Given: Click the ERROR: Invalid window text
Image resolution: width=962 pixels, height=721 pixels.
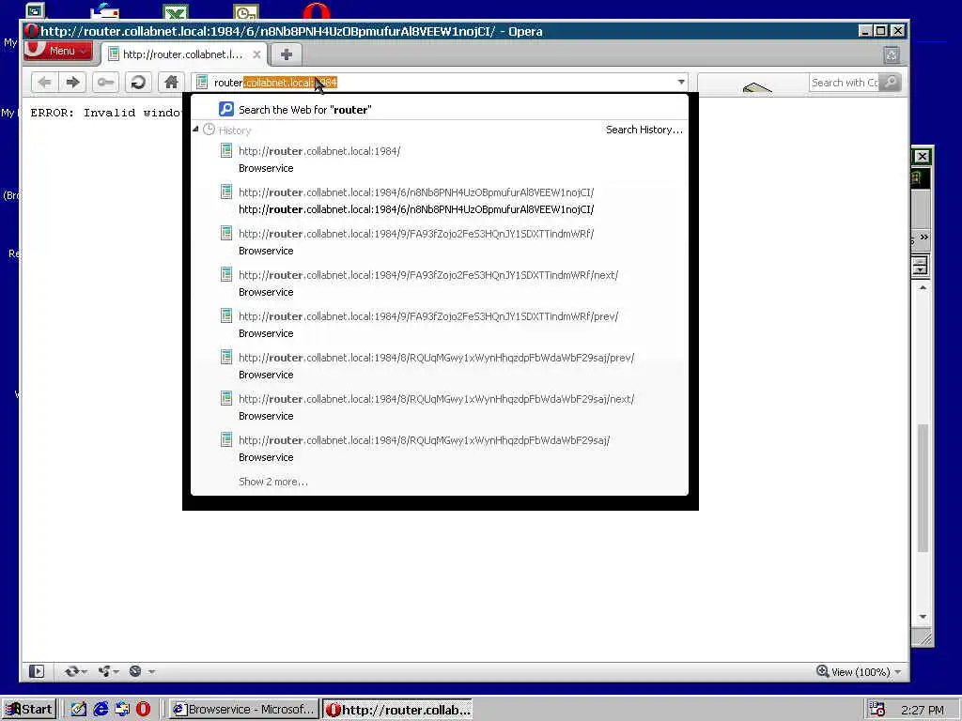Looking at the screenshot, I should click(x=105, y=113).
